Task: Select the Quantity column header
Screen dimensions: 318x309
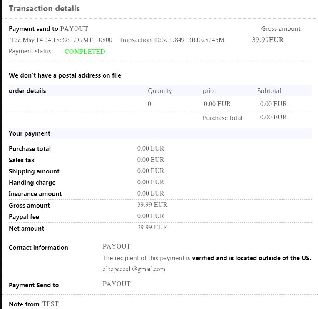Action: click(160, 91)
